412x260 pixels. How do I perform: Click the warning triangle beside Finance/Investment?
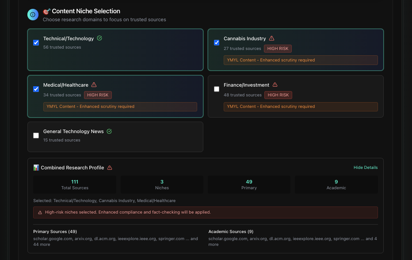click(x=275, y=84)
